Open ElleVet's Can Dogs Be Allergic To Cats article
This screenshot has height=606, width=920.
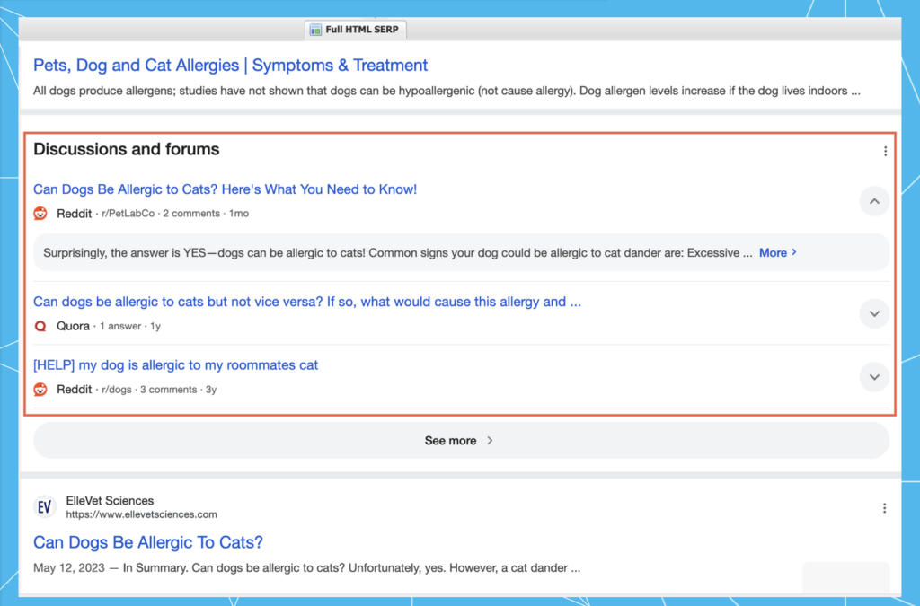coord(147,542)
